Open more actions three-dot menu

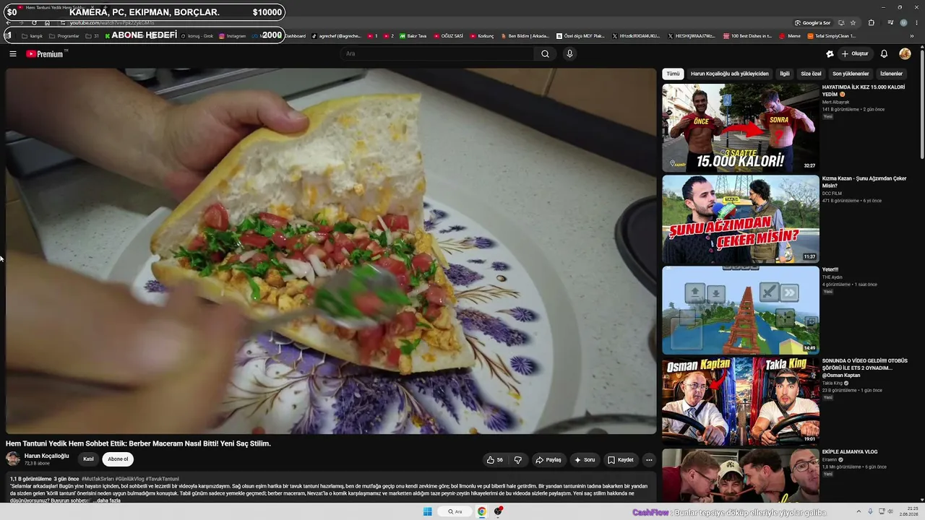(649, 460)
